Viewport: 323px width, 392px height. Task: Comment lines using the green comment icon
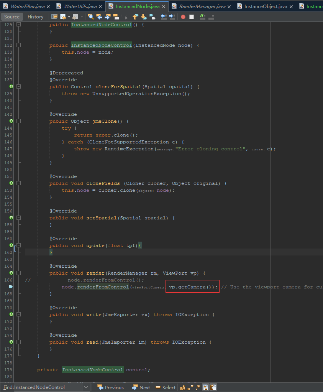(202, 16)
